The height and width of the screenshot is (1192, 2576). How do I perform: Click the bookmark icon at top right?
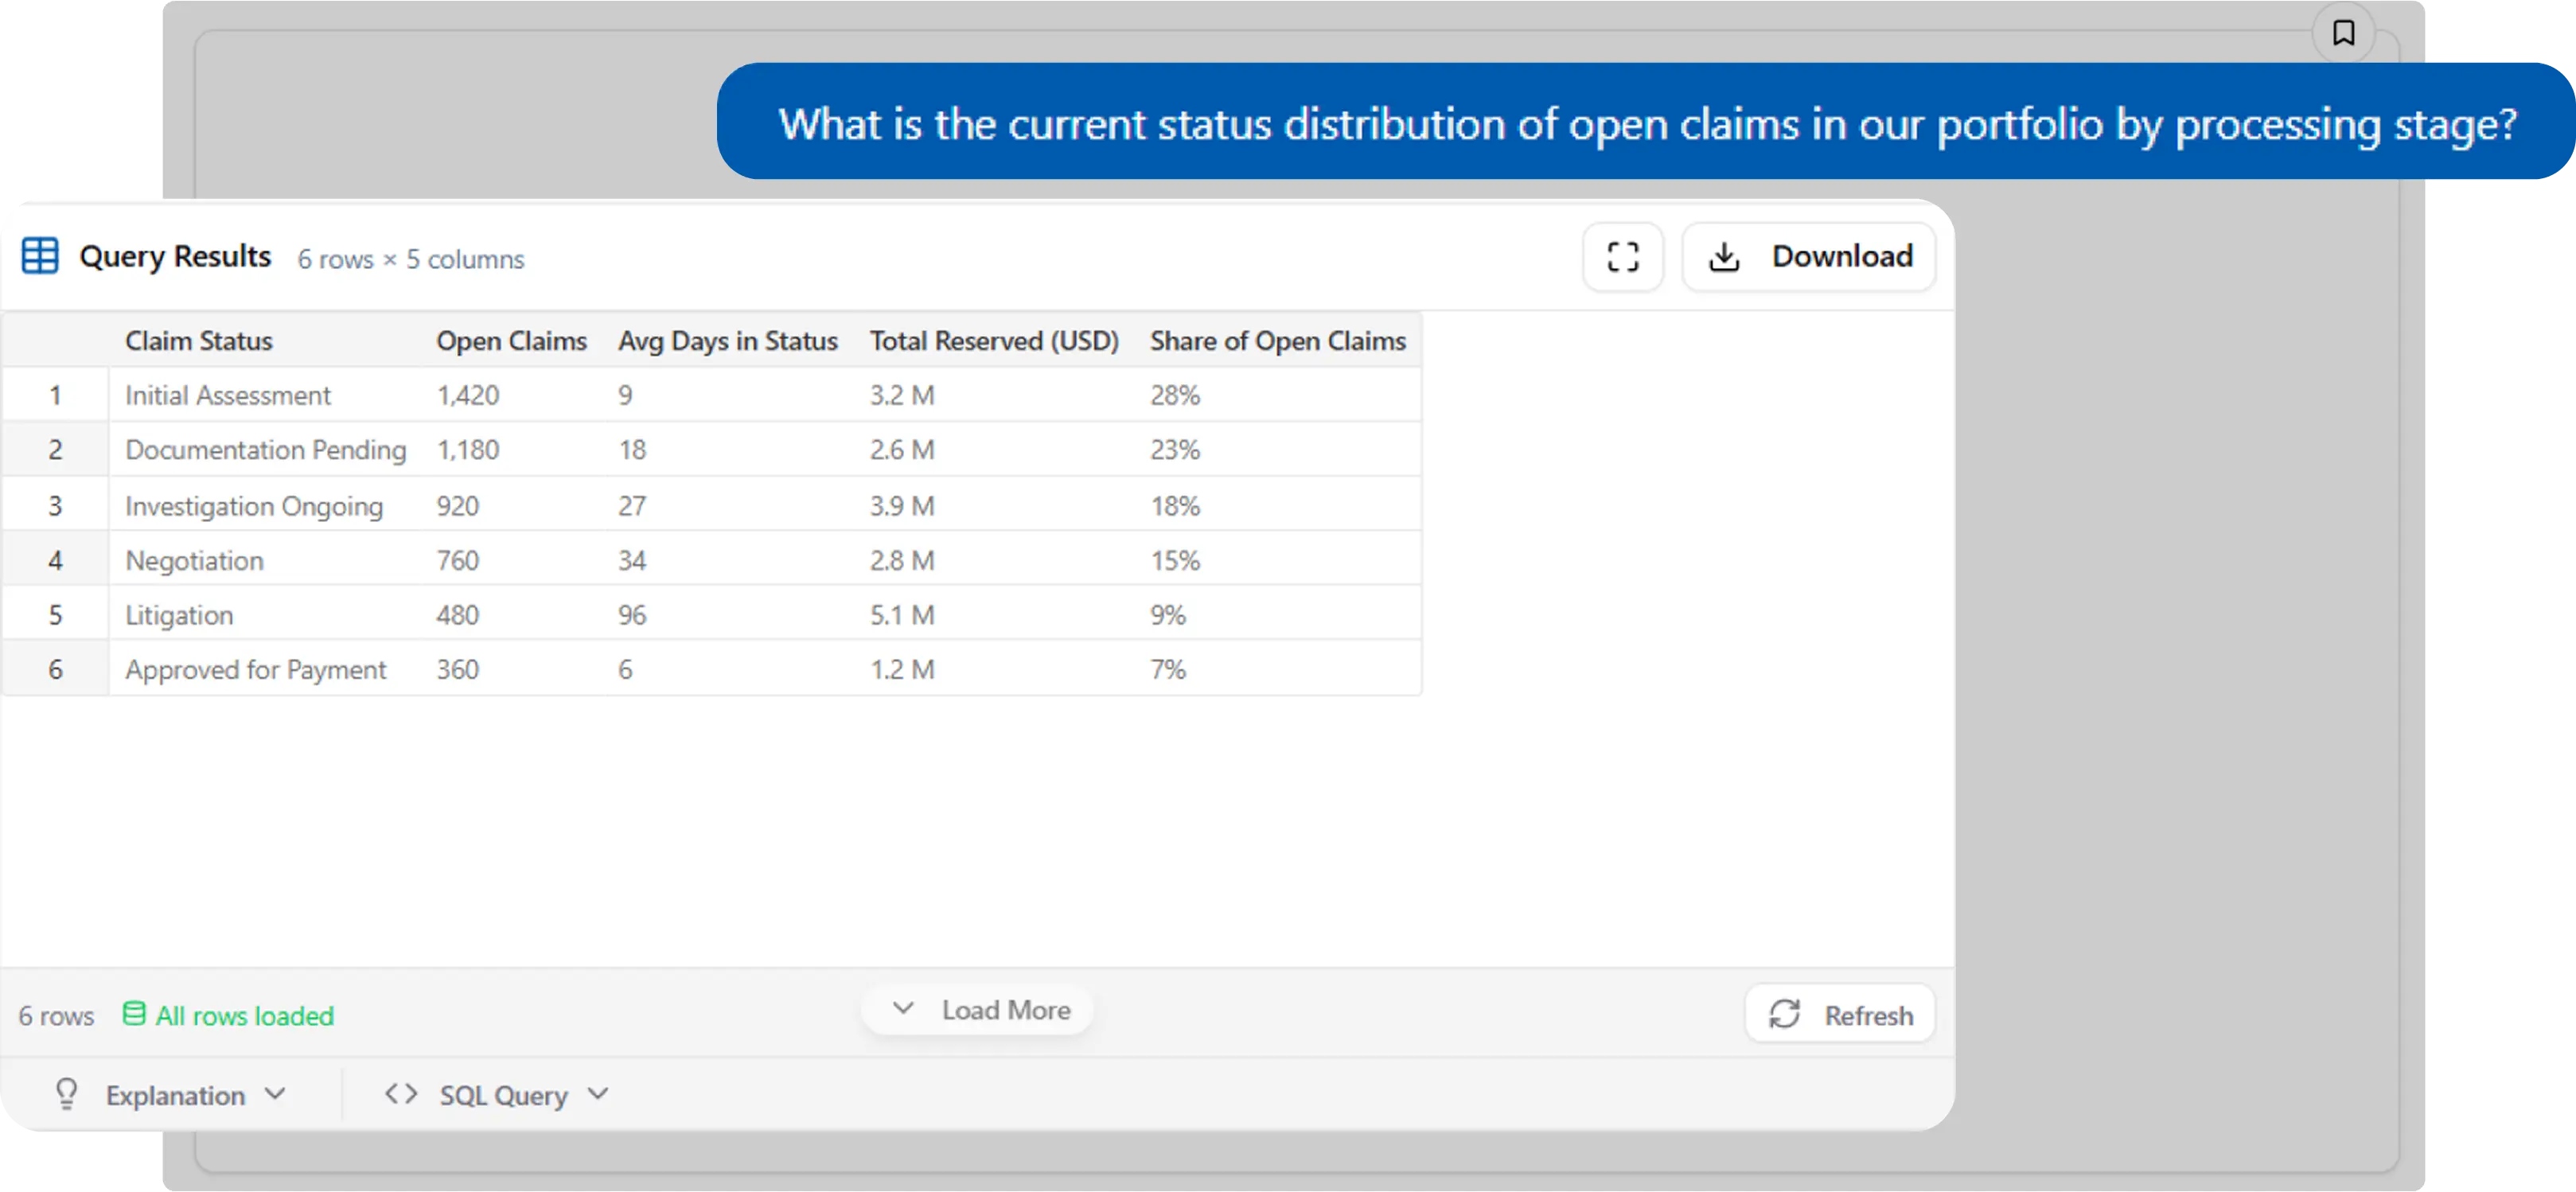coord(2343,33)
